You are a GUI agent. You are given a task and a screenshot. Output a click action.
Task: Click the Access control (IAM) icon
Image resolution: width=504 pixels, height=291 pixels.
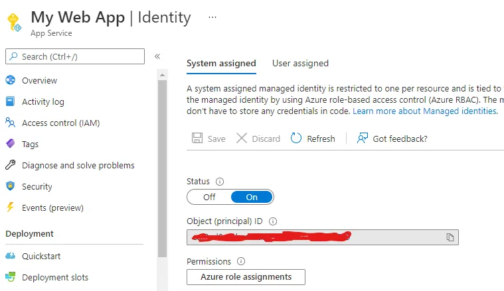click(10, 123)
